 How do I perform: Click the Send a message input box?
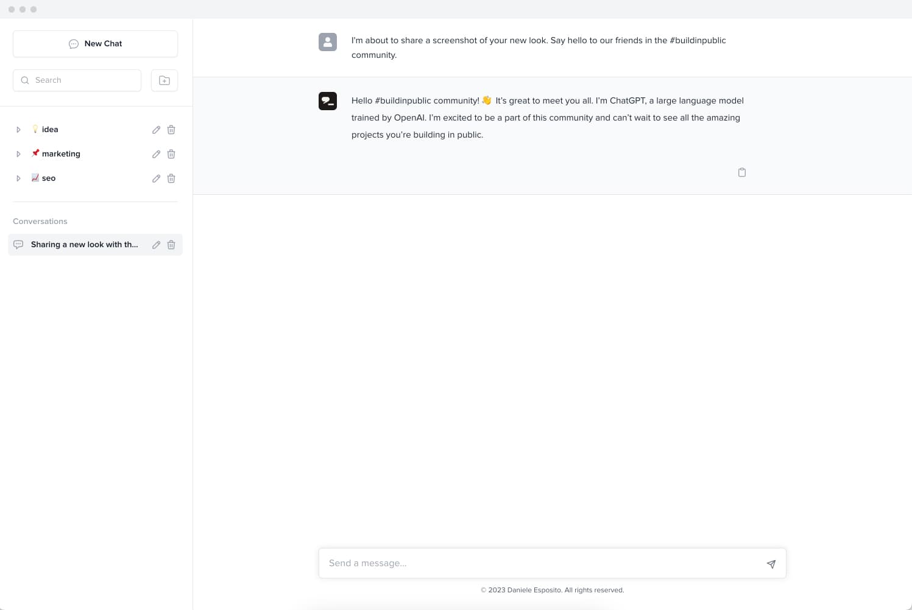(x=552, y=563)
